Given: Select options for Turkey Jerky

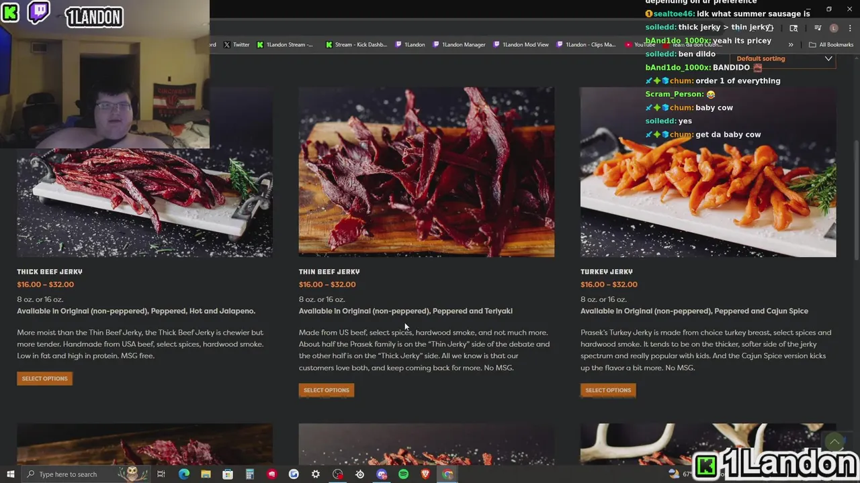Looking at the screenshot, I should point(608,390).
